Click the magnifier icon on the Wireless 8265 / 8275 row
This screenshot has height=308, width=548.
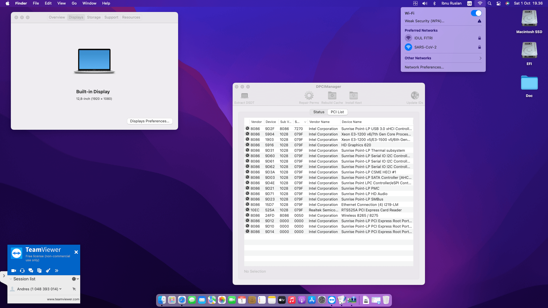[247, 215]
